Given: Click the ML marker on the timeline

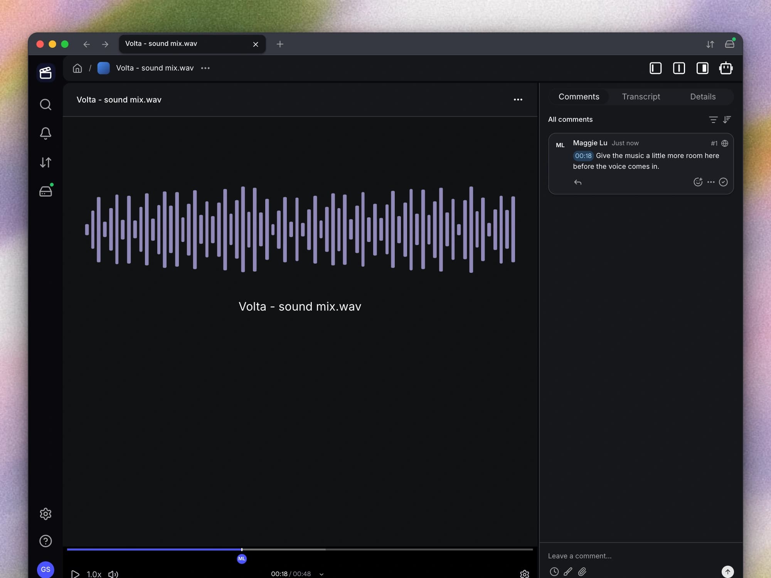Looking at the screenshot, I should coord(242,559).
